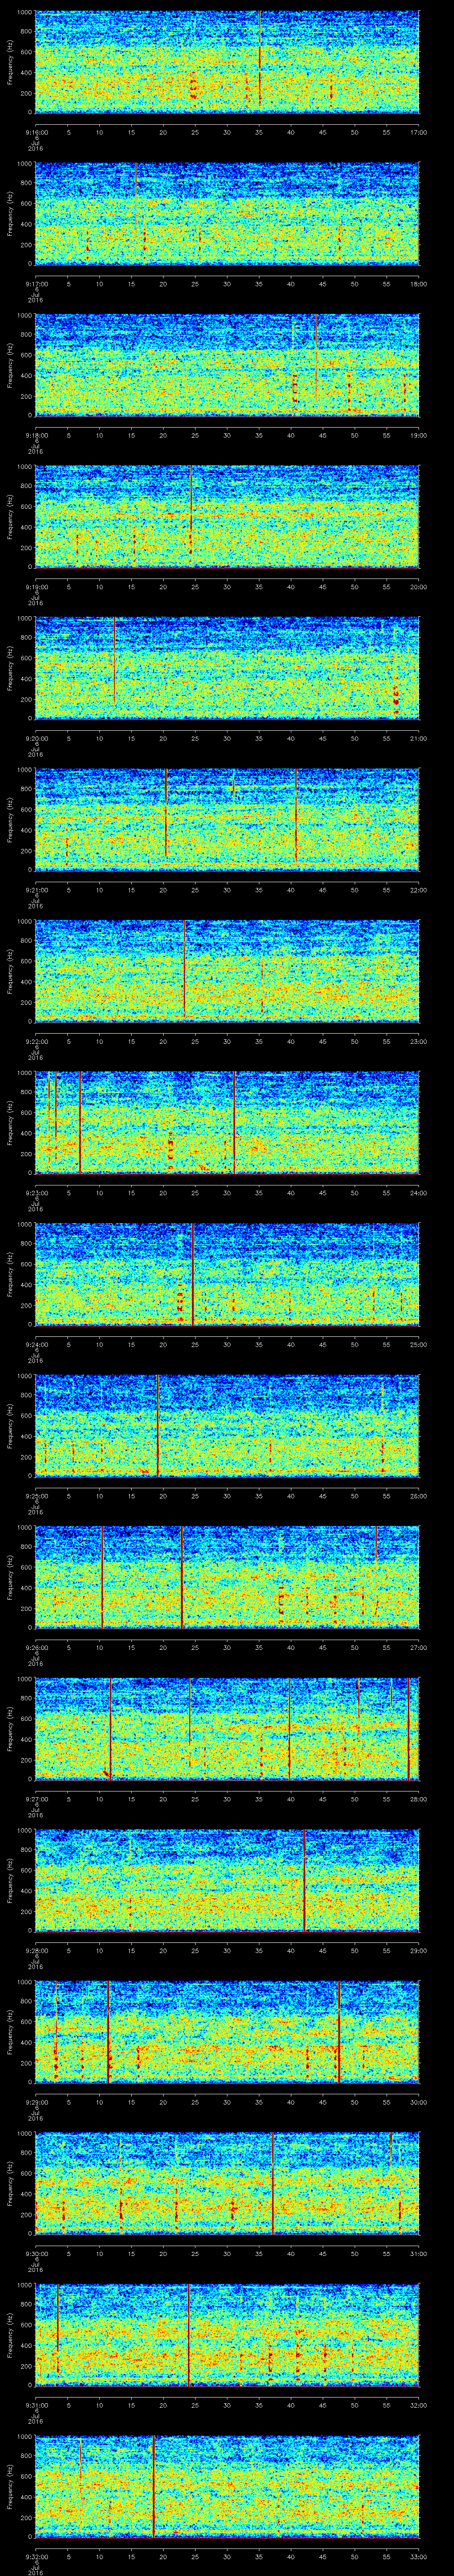Select the spectrogram panel starting at 9:20:00

pos(227,668)
